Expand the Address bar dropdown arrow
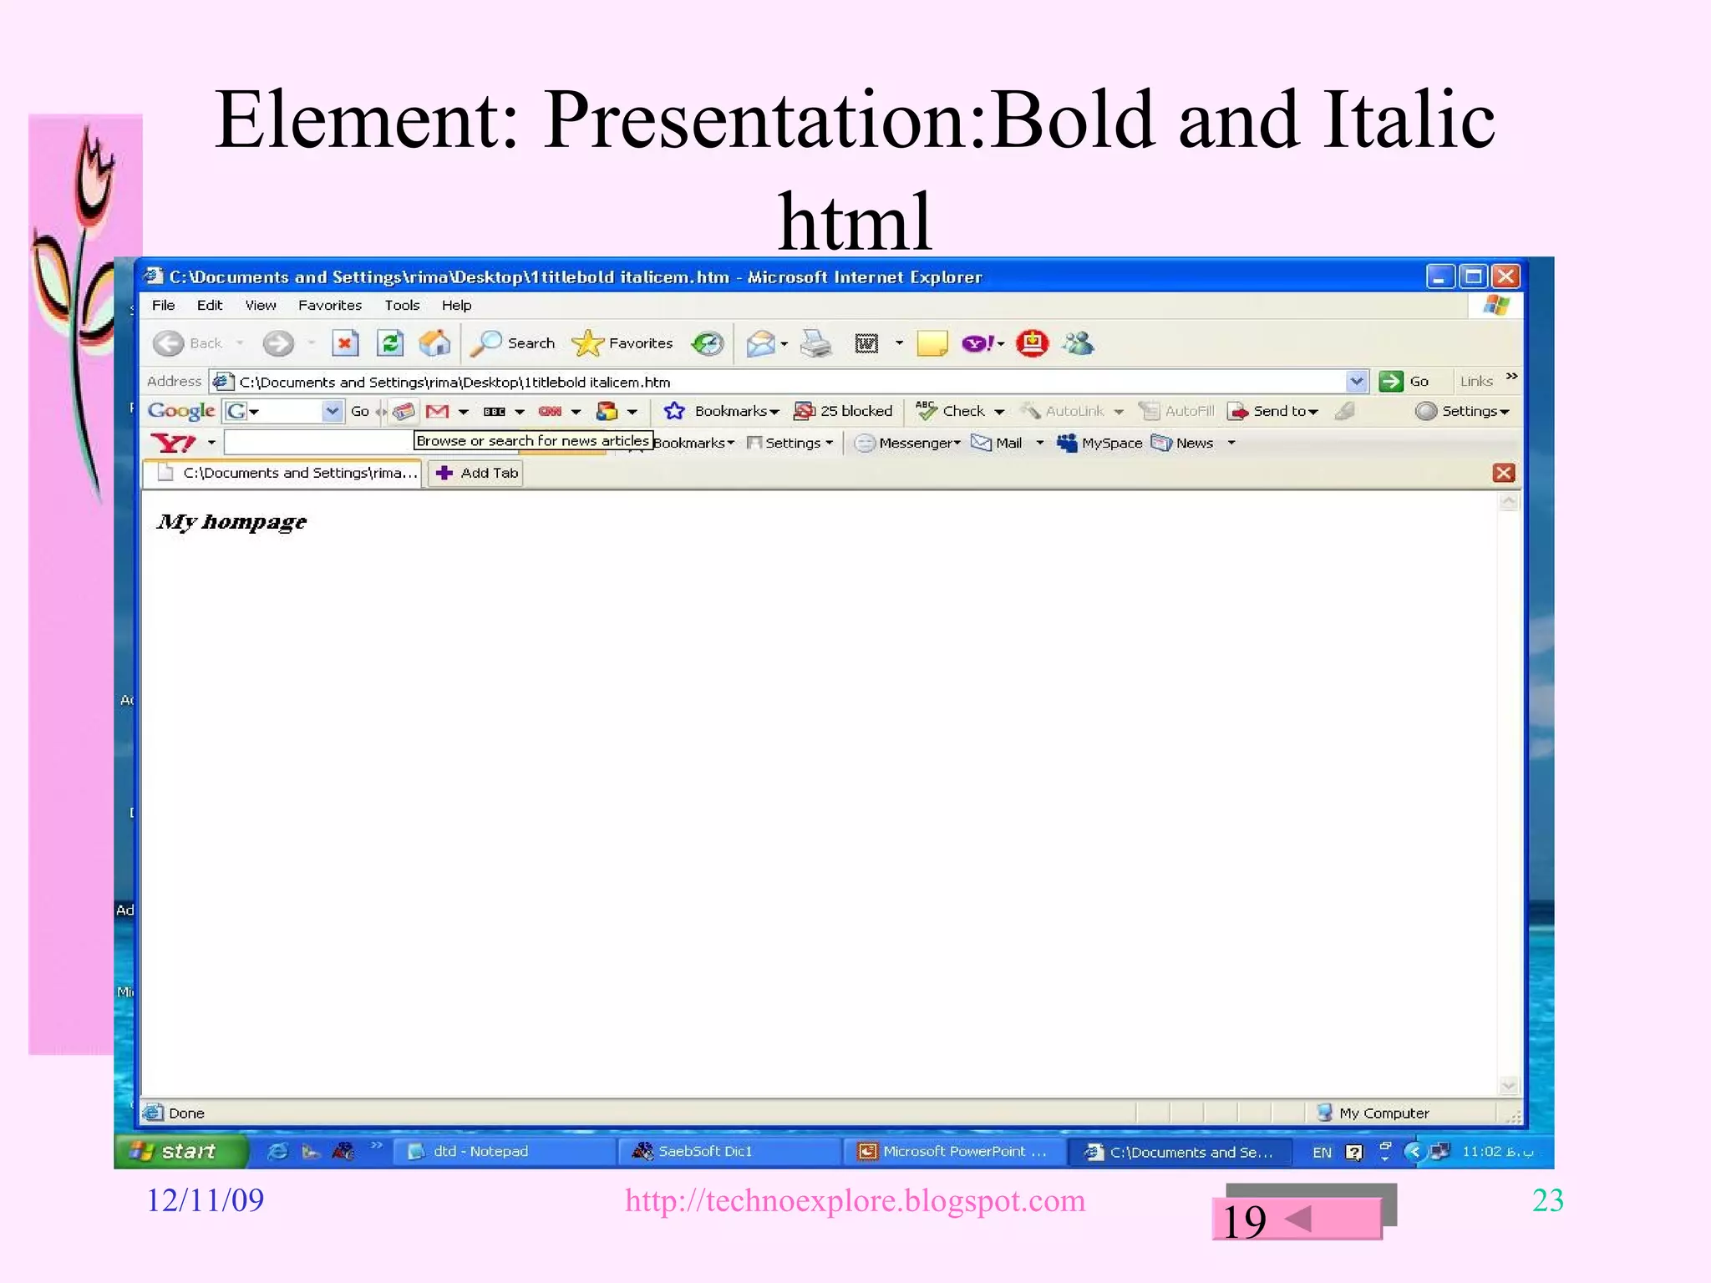Image resolution: width=1711 pixels, height=1283 pixels. point(1357,382)
